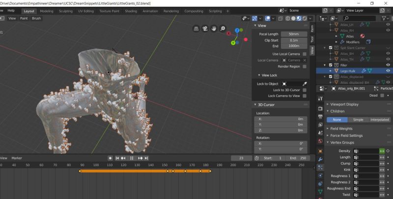The width and height of the screenshot is (393, 199).
Task: Enable the Render Region checkbox
Action: click(305, 66)
